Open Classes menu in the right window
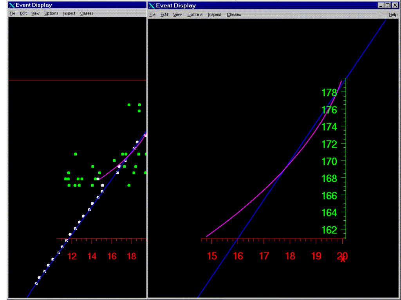Viewport: 401px width, 300px height. 233,15
